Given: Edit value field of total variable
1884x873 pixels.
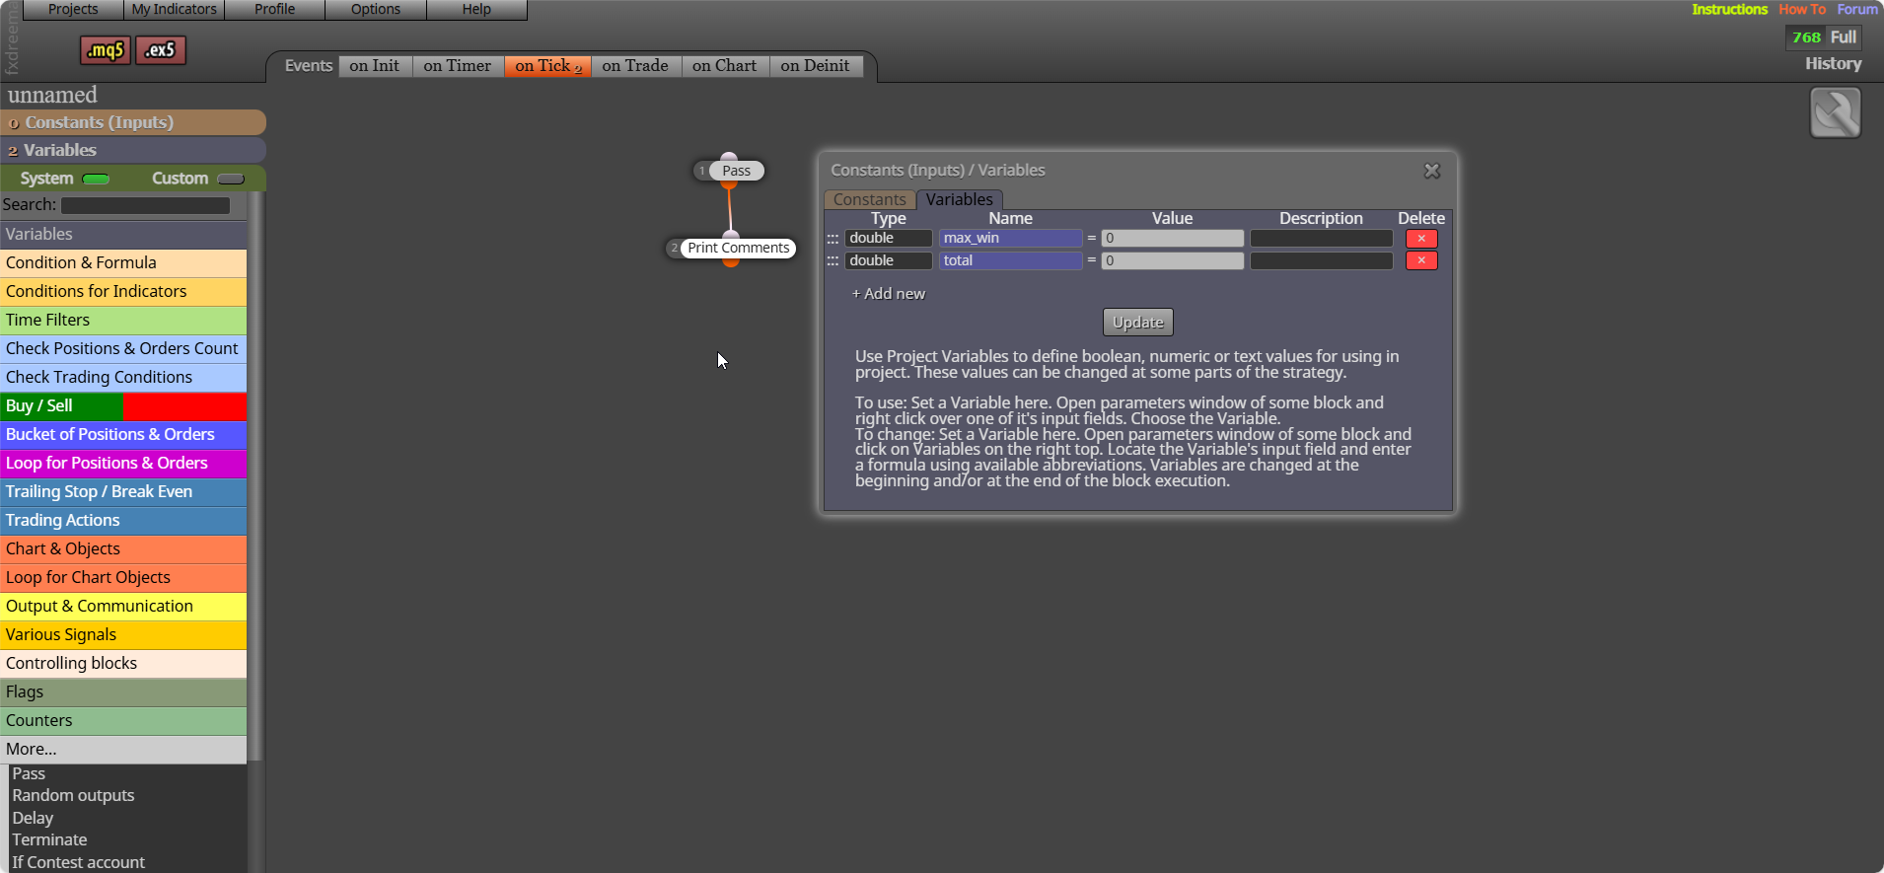Looking at the screenshot, I should point(1173,260).
